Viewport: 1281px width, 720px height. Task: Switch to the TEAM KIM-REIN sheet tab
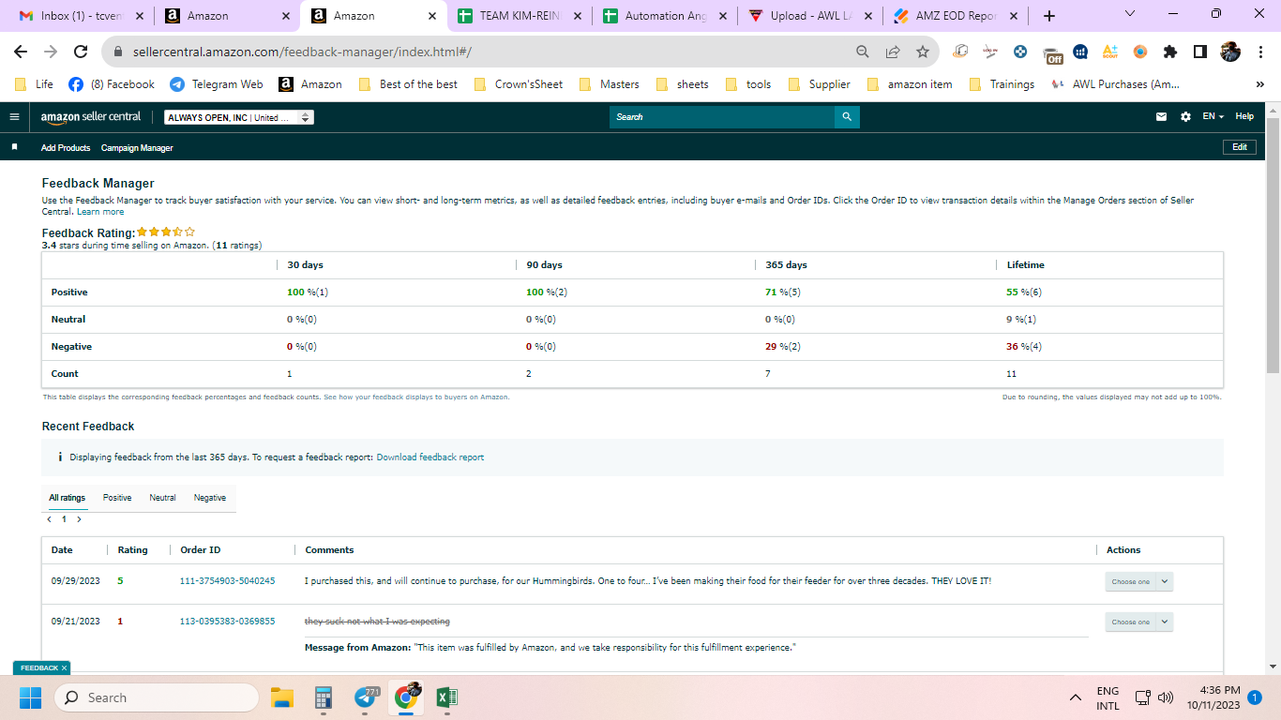520,16
